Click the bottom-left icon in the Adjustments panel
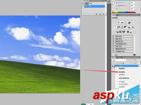 click(x=116, y=55)
